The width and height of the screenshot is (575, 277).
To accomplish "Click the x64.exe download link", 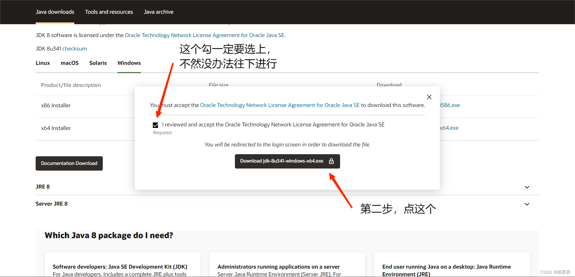I will [449, 128].
